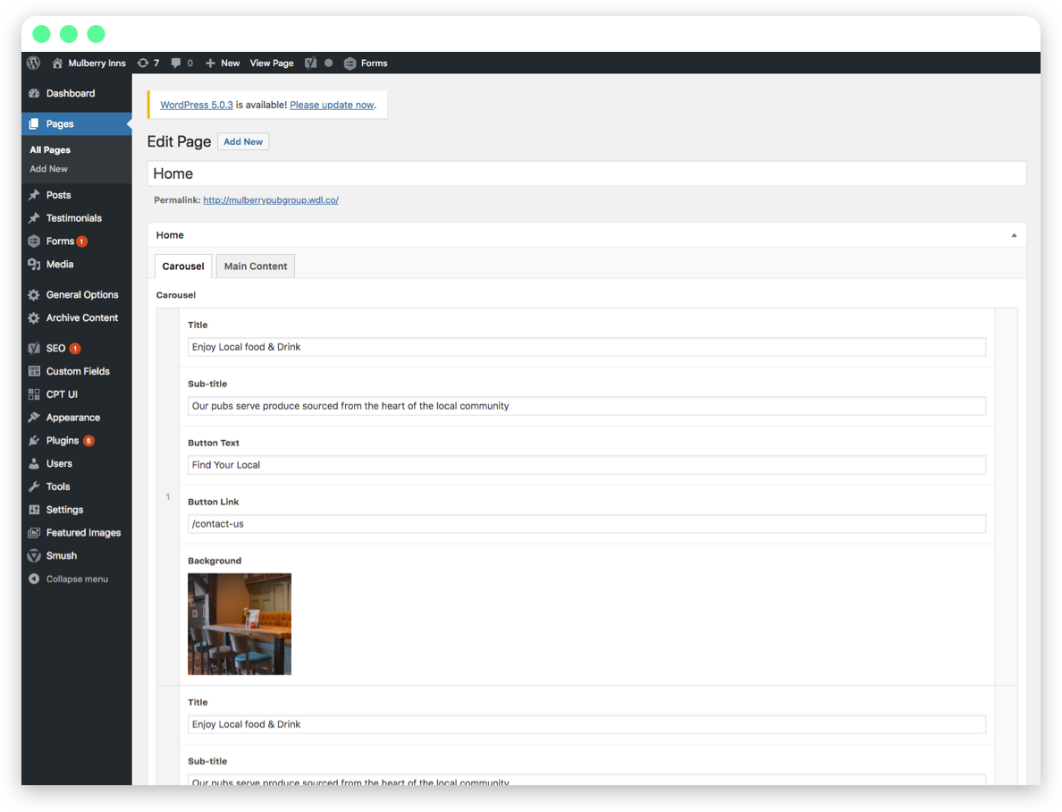Image resolution: width=1062 pixels, height=812 pixels.
Task: Open All Pages submenu item
Action: (x=50, y=150)
